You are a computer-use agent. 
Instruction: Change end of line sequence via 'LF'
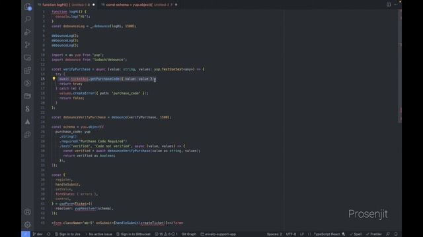[x=302, y=234]
